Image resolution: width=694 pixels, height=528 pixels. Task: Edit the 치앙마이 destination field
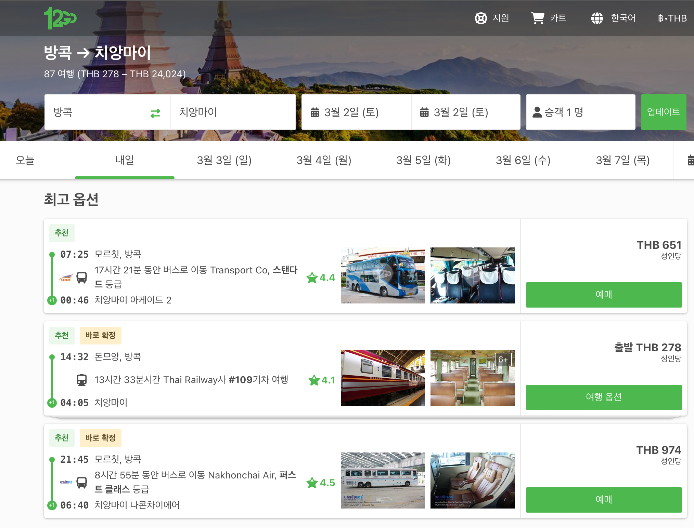[233, 112]
